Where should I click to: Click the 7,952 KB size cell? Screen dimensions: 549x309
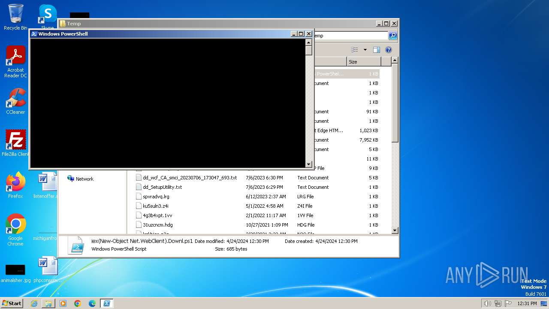click(x=369, y=140)
